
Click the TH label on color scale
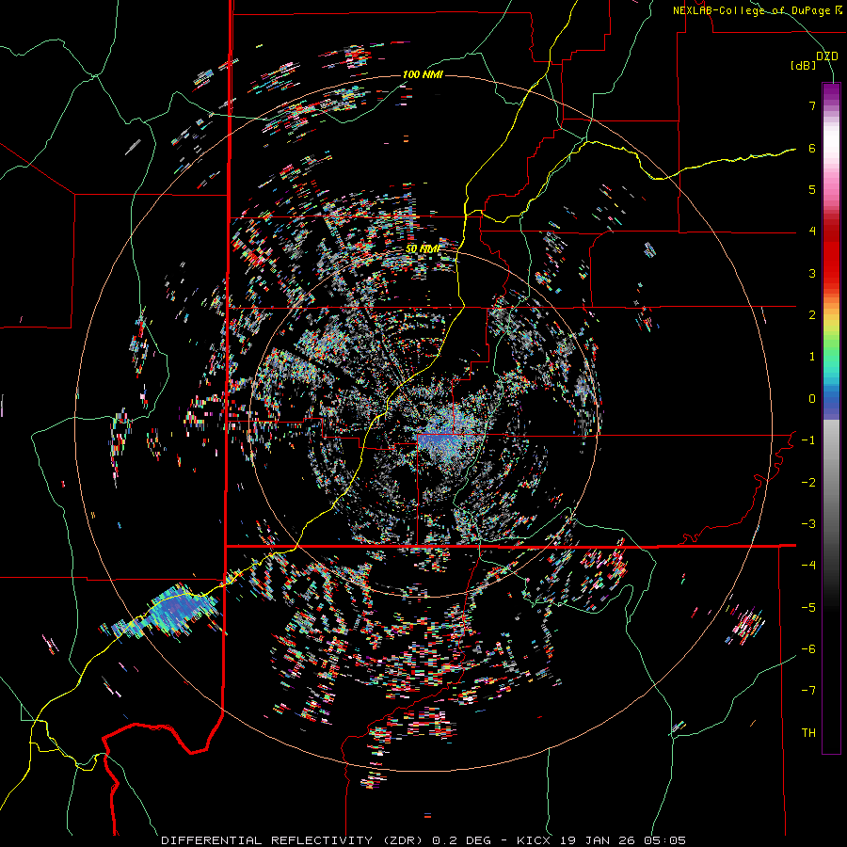(x=808, y=733)
